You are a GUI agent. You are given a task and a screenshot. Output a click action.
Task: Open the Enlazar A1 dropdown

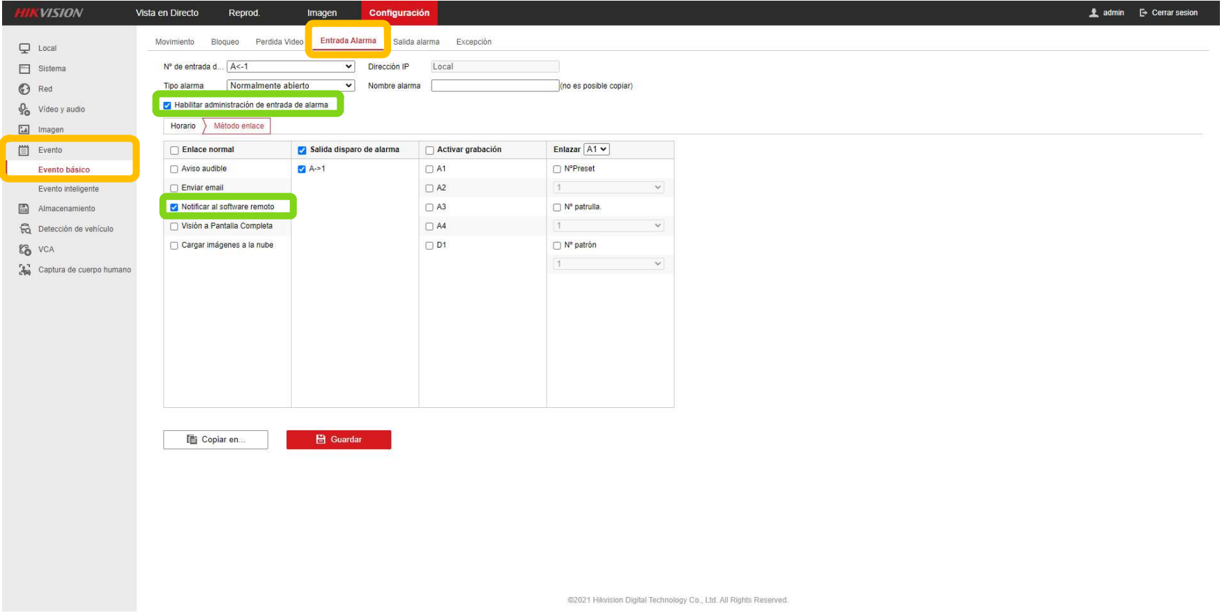pos(597,149)
